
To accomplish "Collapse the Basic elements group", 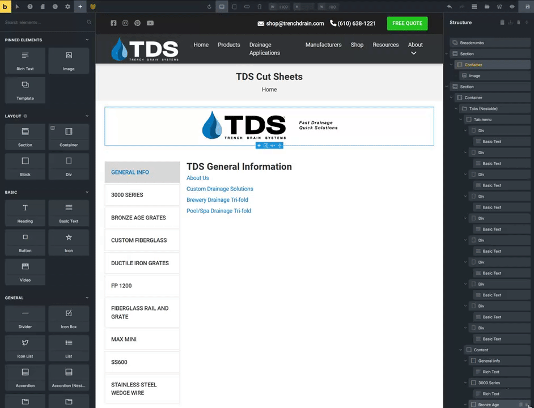I will point(87,192).
